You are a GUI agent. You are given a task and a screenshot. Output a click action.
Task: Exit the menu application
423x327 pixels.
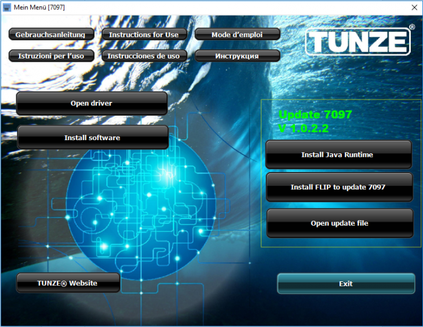coord(345,284)
